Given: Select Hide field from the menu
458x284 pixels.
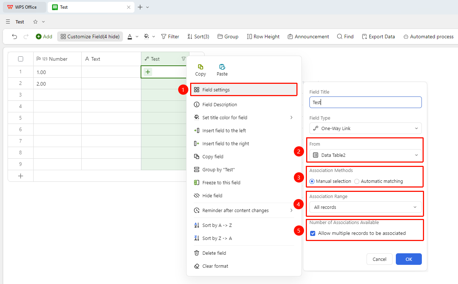Looking at the screenshot, I should coord(244,195).
